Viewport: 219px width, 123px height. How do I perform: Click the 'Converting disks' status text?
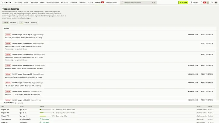61,116
